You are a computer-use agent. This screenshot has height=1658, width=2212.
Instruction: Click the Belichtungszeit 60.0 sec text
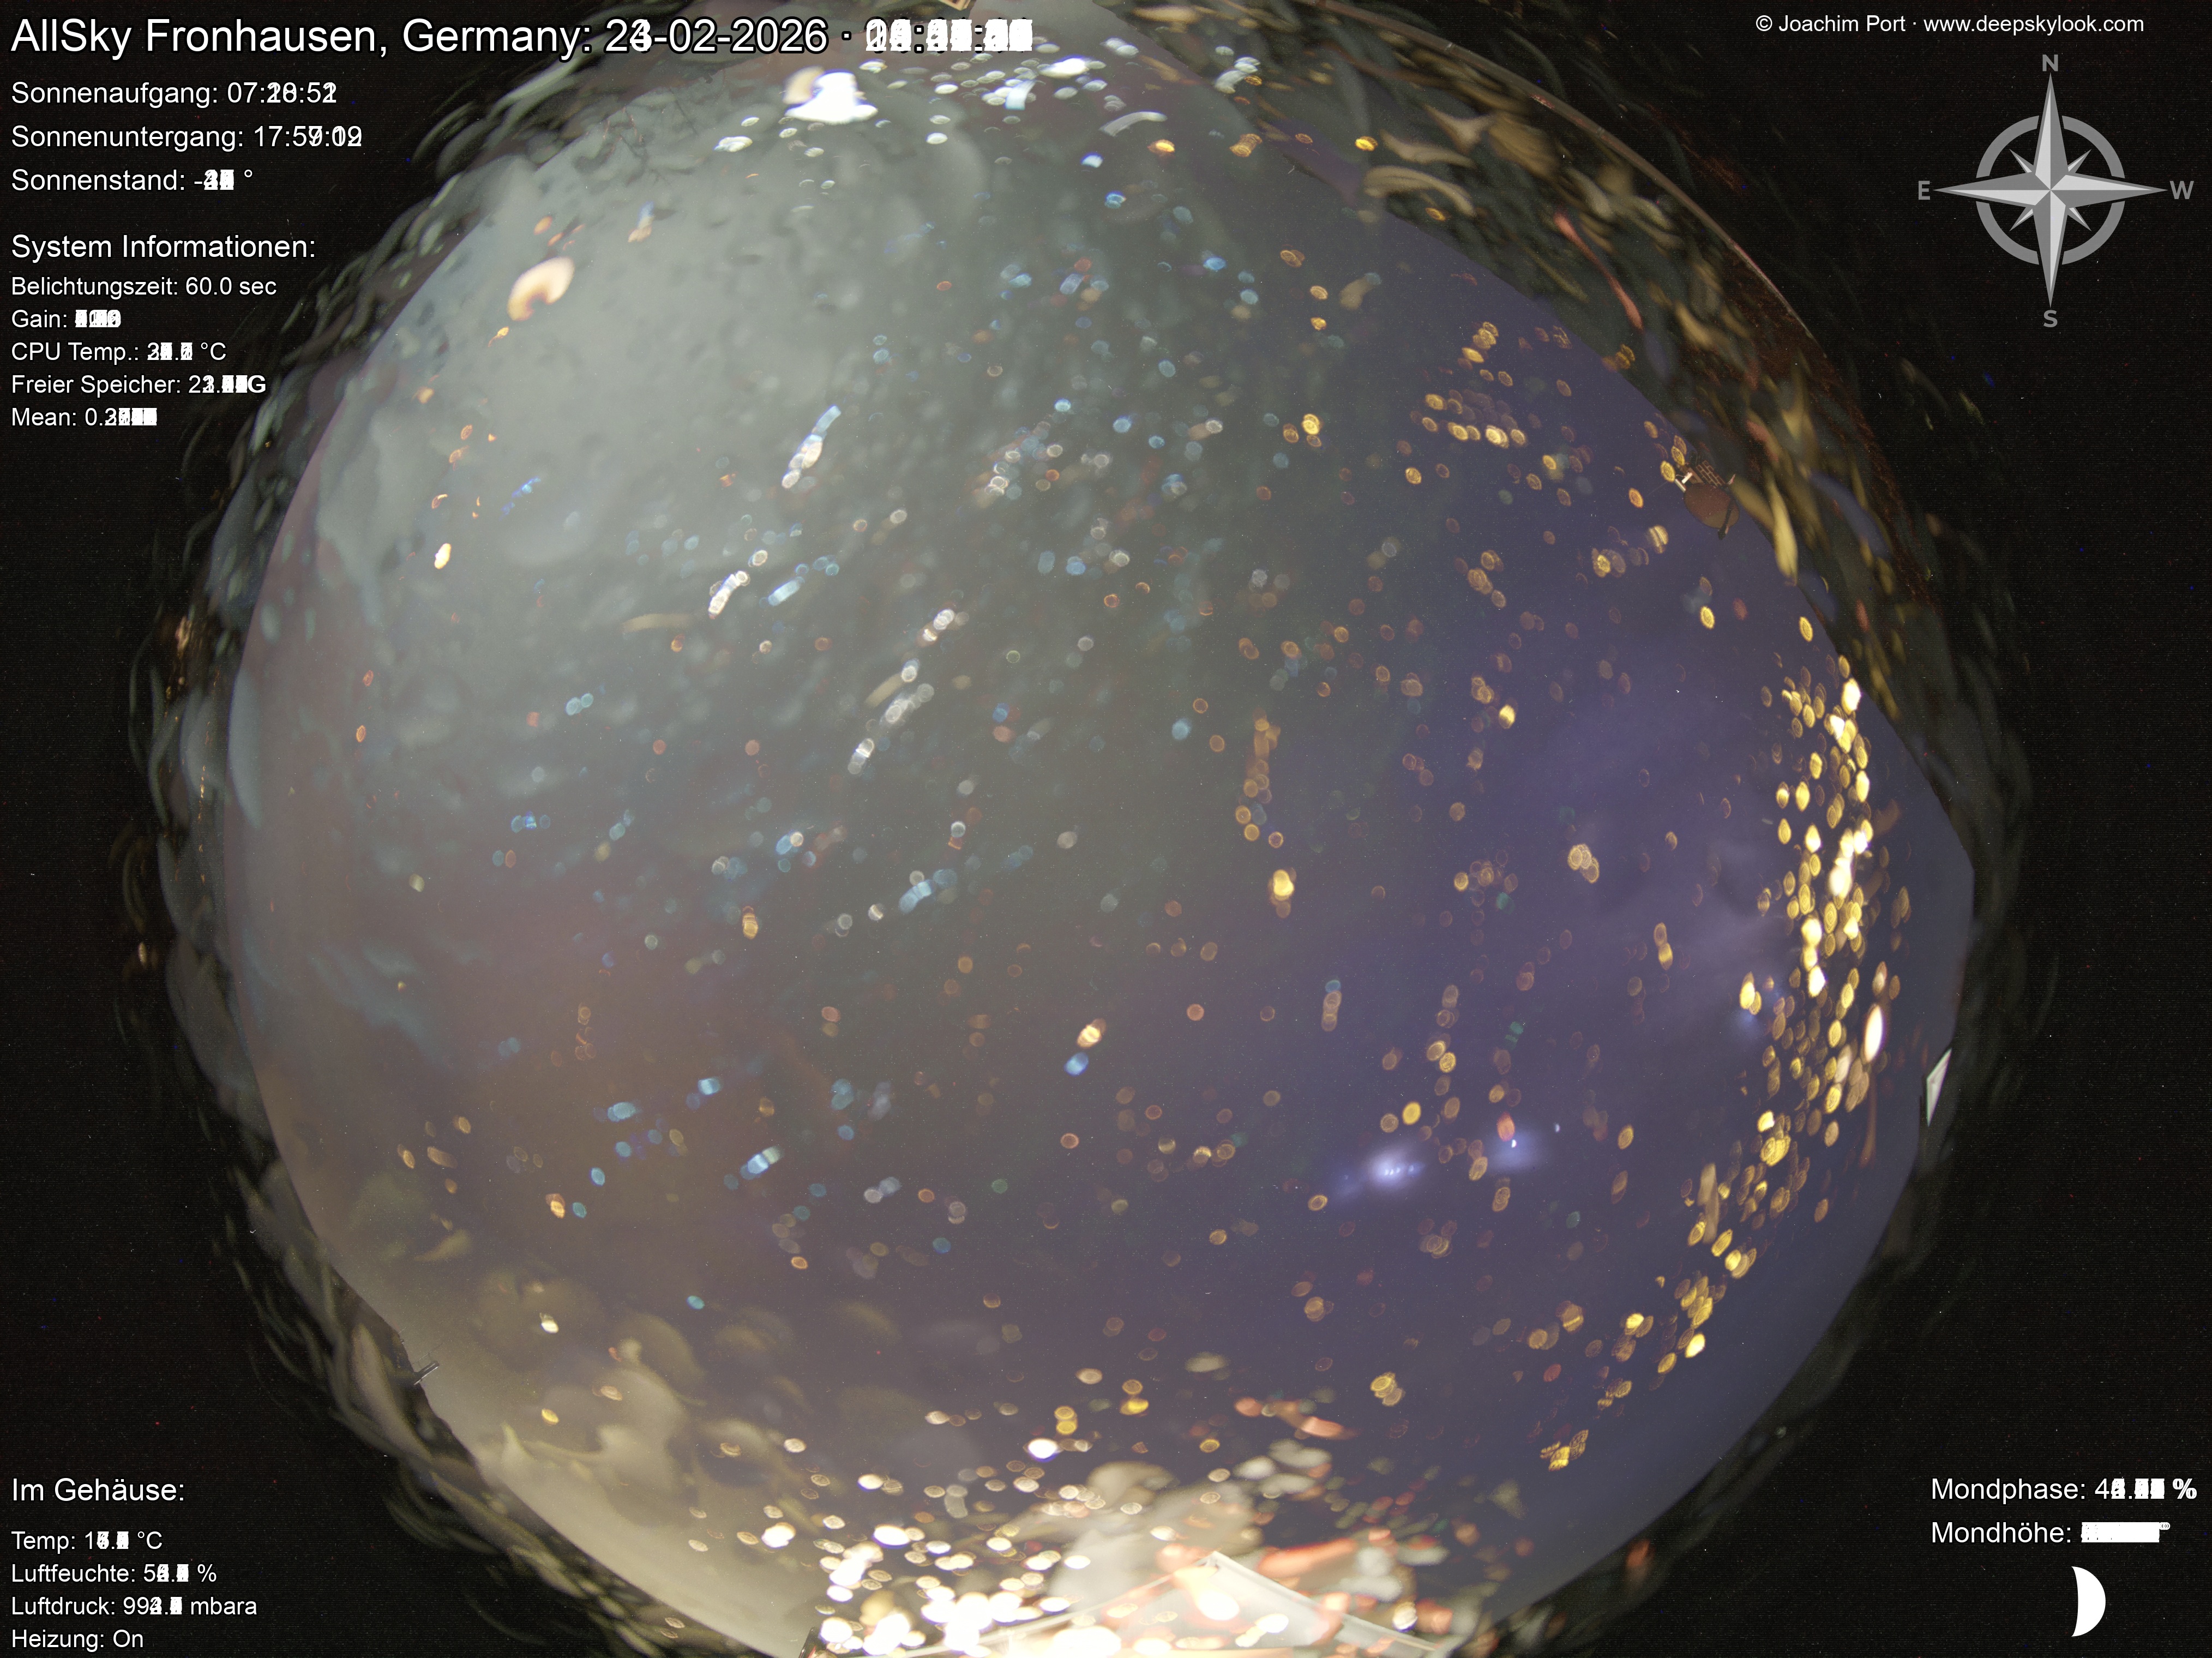(x=143, y=286)
